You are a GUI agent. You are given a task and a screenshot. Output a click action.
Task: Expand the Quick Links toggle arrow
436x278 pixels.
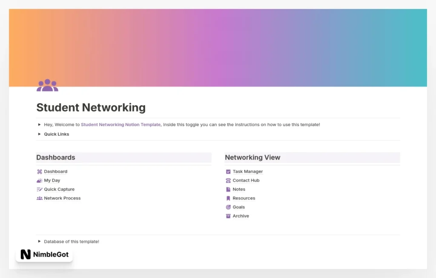click(x=39, y=134)
